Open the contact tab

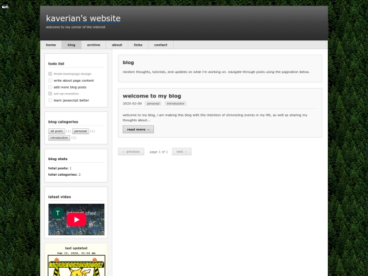[x=161, y=45]
